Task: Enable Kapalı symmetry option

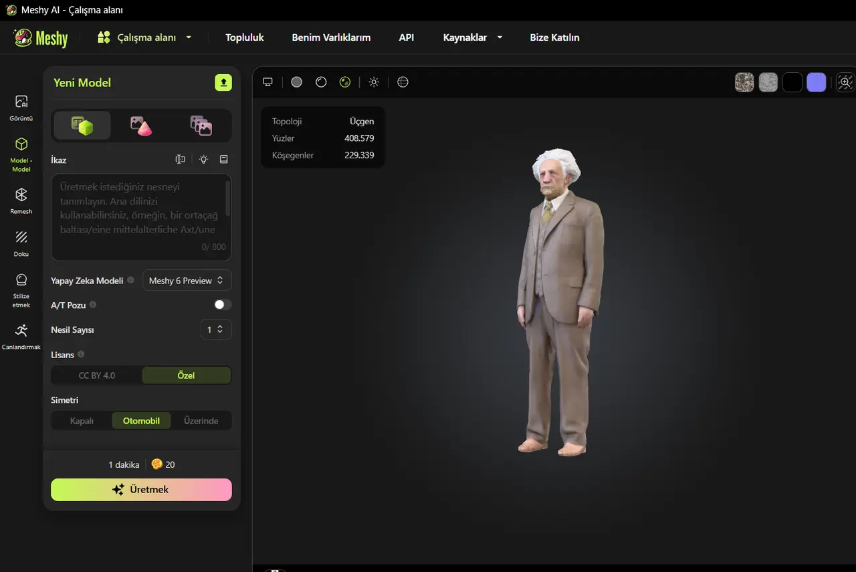Action: click(x=81, y=420)
